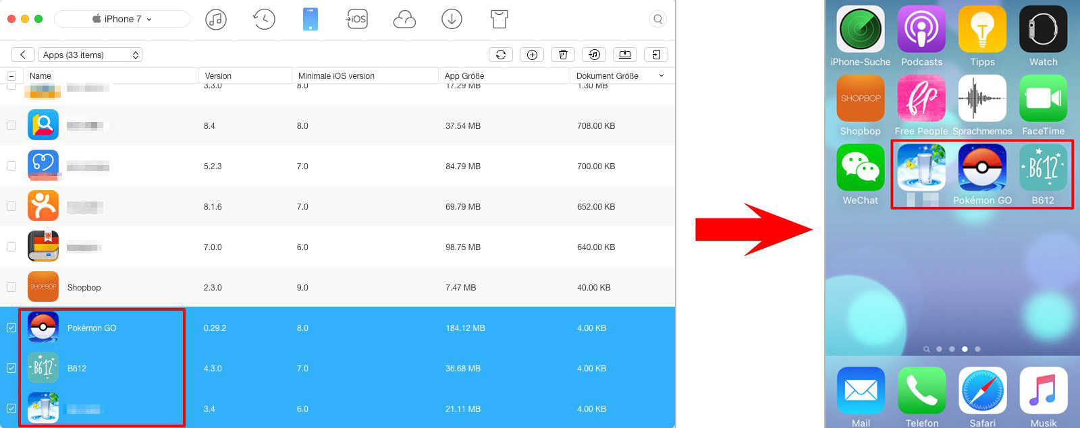Uncheck the version 3.4 app checkbox

coord(11,408)
